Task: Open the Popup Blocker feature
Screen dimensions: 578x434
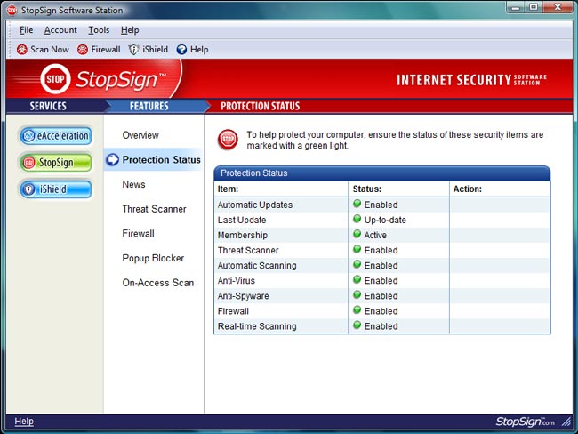Action: click(153, 258)
